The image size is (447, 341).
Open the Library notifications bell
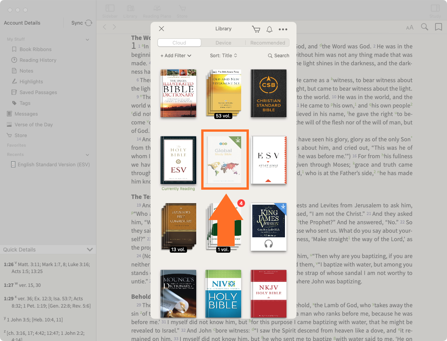270,29
